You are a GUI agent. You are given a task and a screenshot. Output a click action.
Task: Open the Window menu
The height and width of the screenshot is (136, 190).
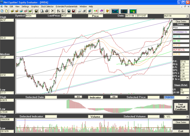pos(83,7)
